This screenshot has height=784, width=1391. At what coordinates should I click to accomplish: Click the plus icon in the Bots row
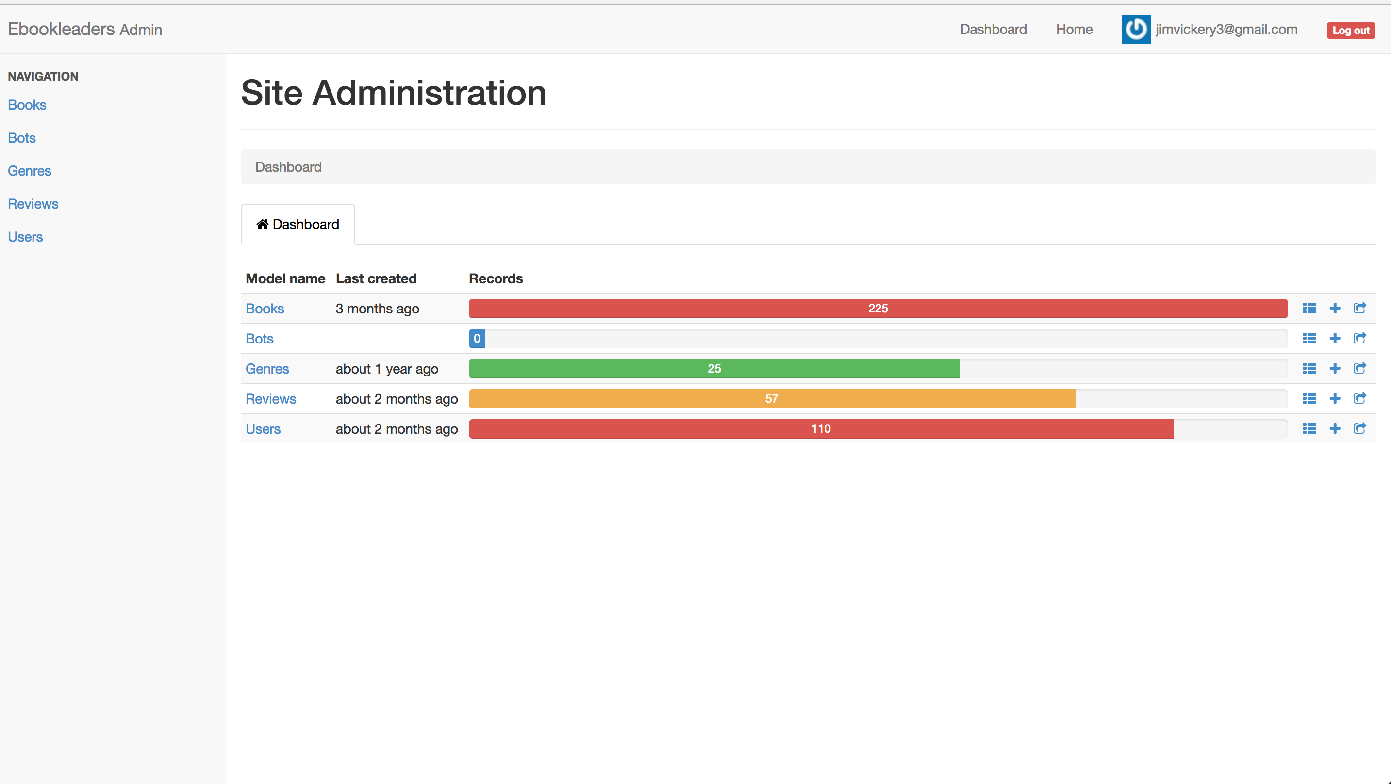click(x=1335, y=339)
